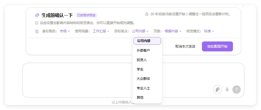Click inside the message input box

(x=133, y=80)
